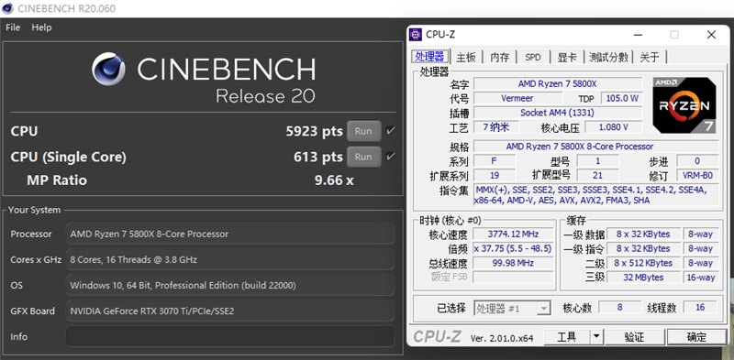Toggle the checkmark beside the CPU test
This screenshot has height=360, width=734.
pyautogui.click(x=390, y=131)
